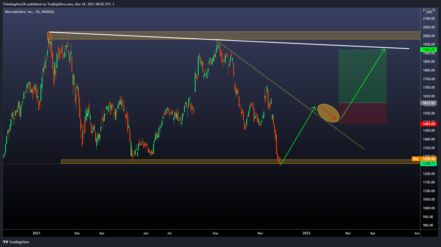Click the 2050.00 price axis label
Image resolution: width=441 pixels, height=247 pixels.
(429, 27)
